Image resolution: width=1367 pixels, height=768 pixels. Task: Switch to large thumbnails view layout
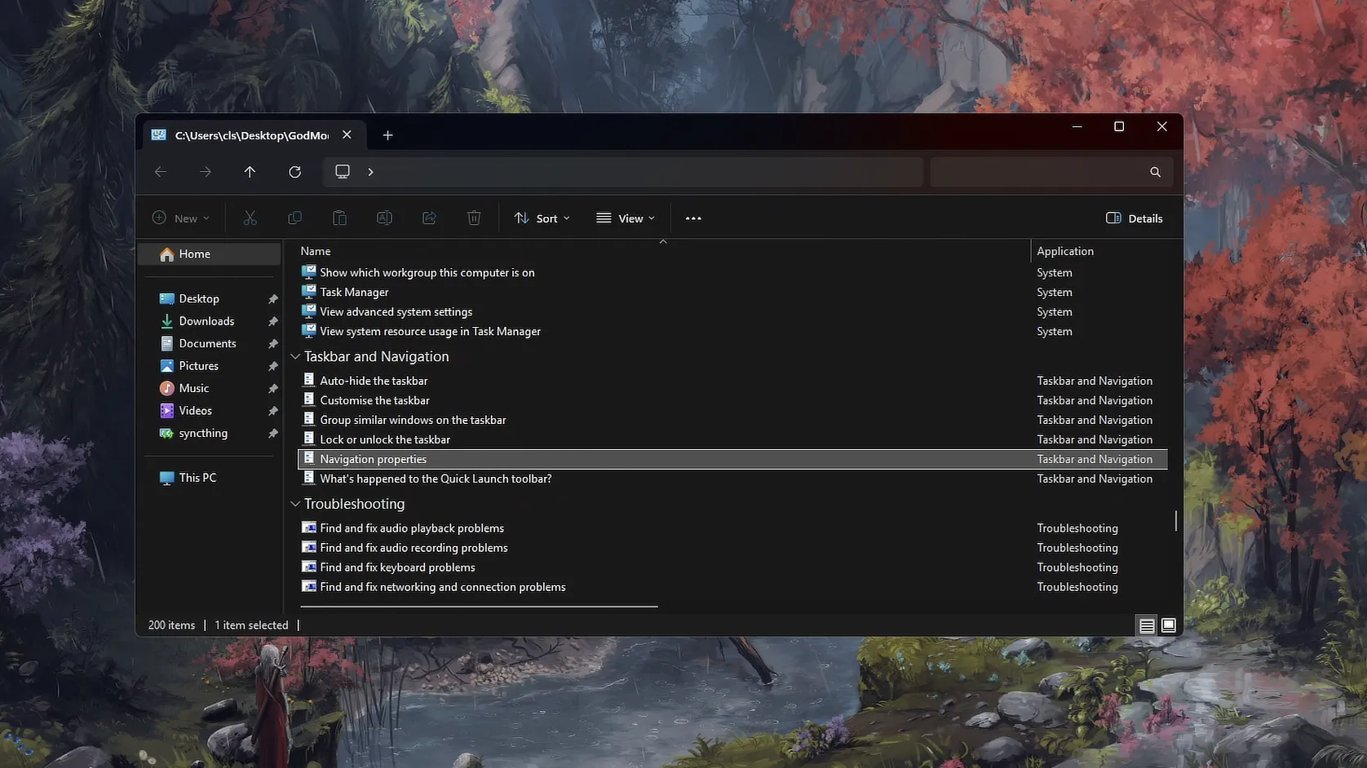[1169, 625]
